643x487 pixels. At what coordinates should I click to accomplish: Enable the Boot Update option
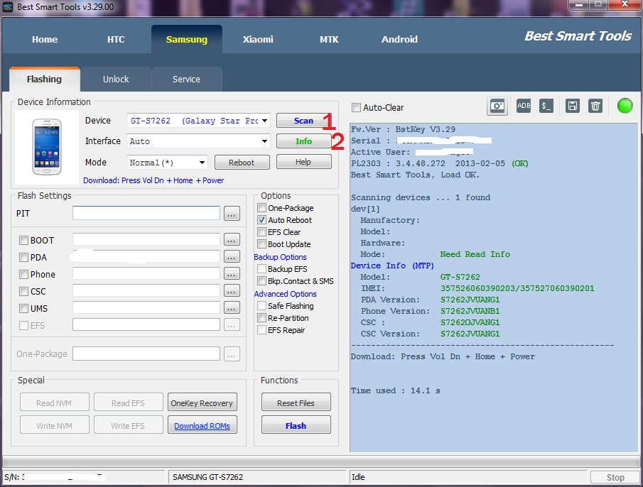(x=261, y=244)
